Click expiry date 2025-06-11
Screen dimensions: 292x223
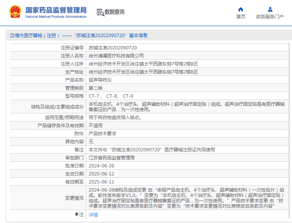[x=101, y=182]
